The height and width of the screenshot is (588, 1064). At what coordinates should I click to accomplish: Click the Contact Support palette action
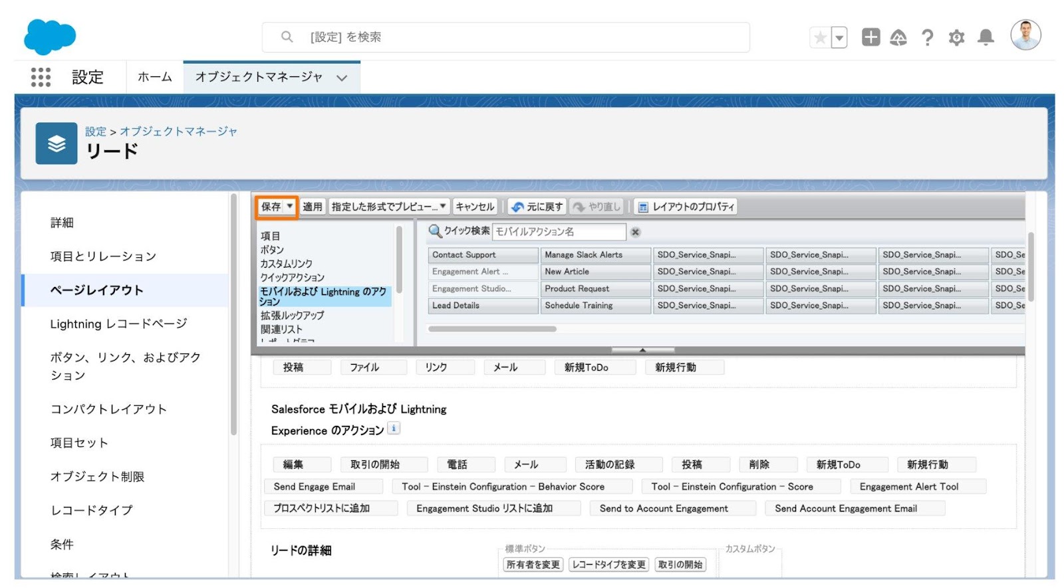point(483,255)
